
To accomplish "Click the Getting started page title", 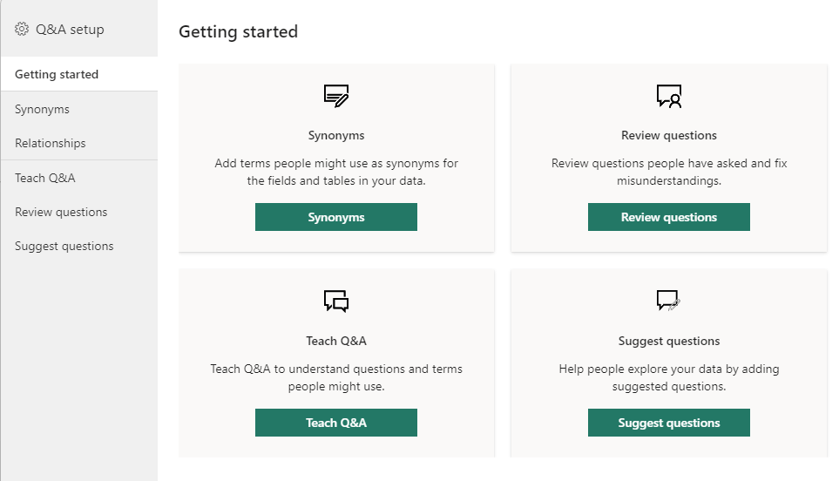I will (x=238, y=32).
